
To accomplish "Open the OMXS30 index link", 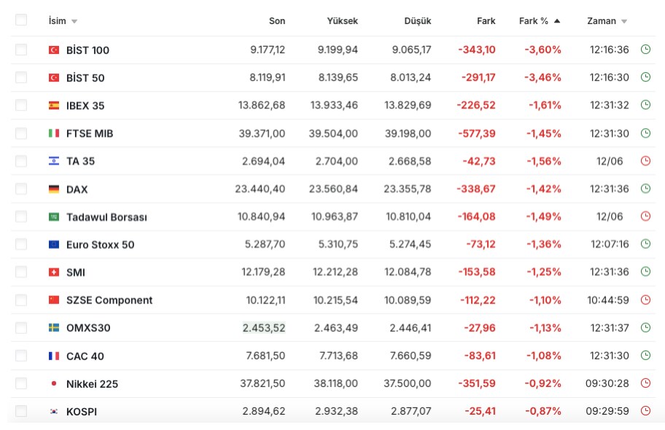I will coord(88,328).
